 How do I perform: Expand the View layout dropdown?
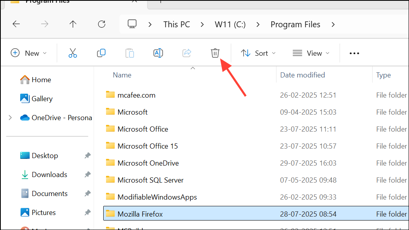(311, 53)
